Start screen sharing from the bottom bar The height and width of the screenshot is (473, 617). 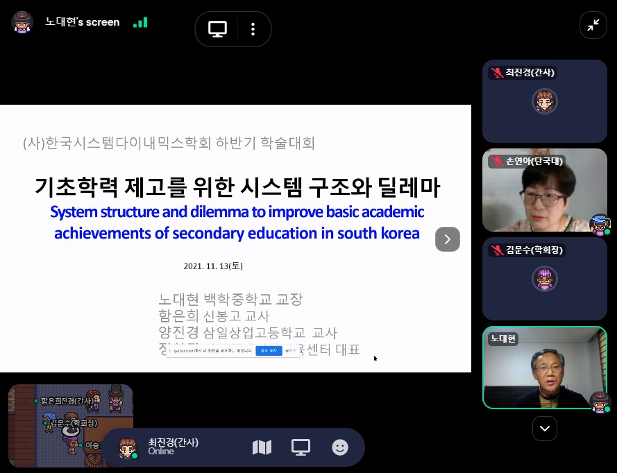click(x=301, y=447)
